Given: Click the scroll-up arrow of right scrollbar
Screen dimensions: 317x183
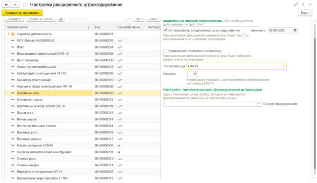Looking at the screenshot, I should point(315,21).
